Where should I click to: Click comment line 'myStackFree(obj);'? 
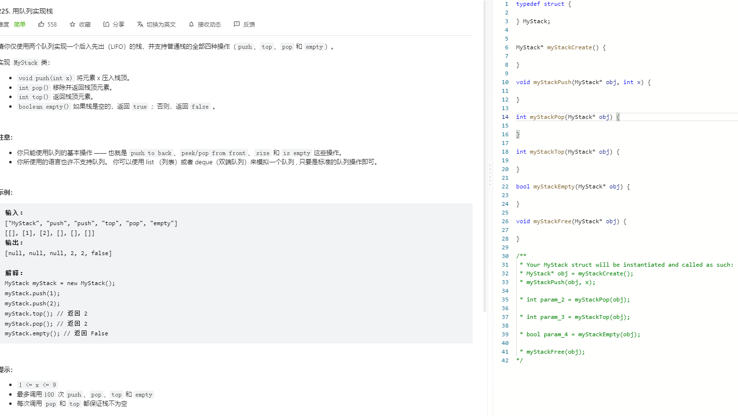(552, 352)
